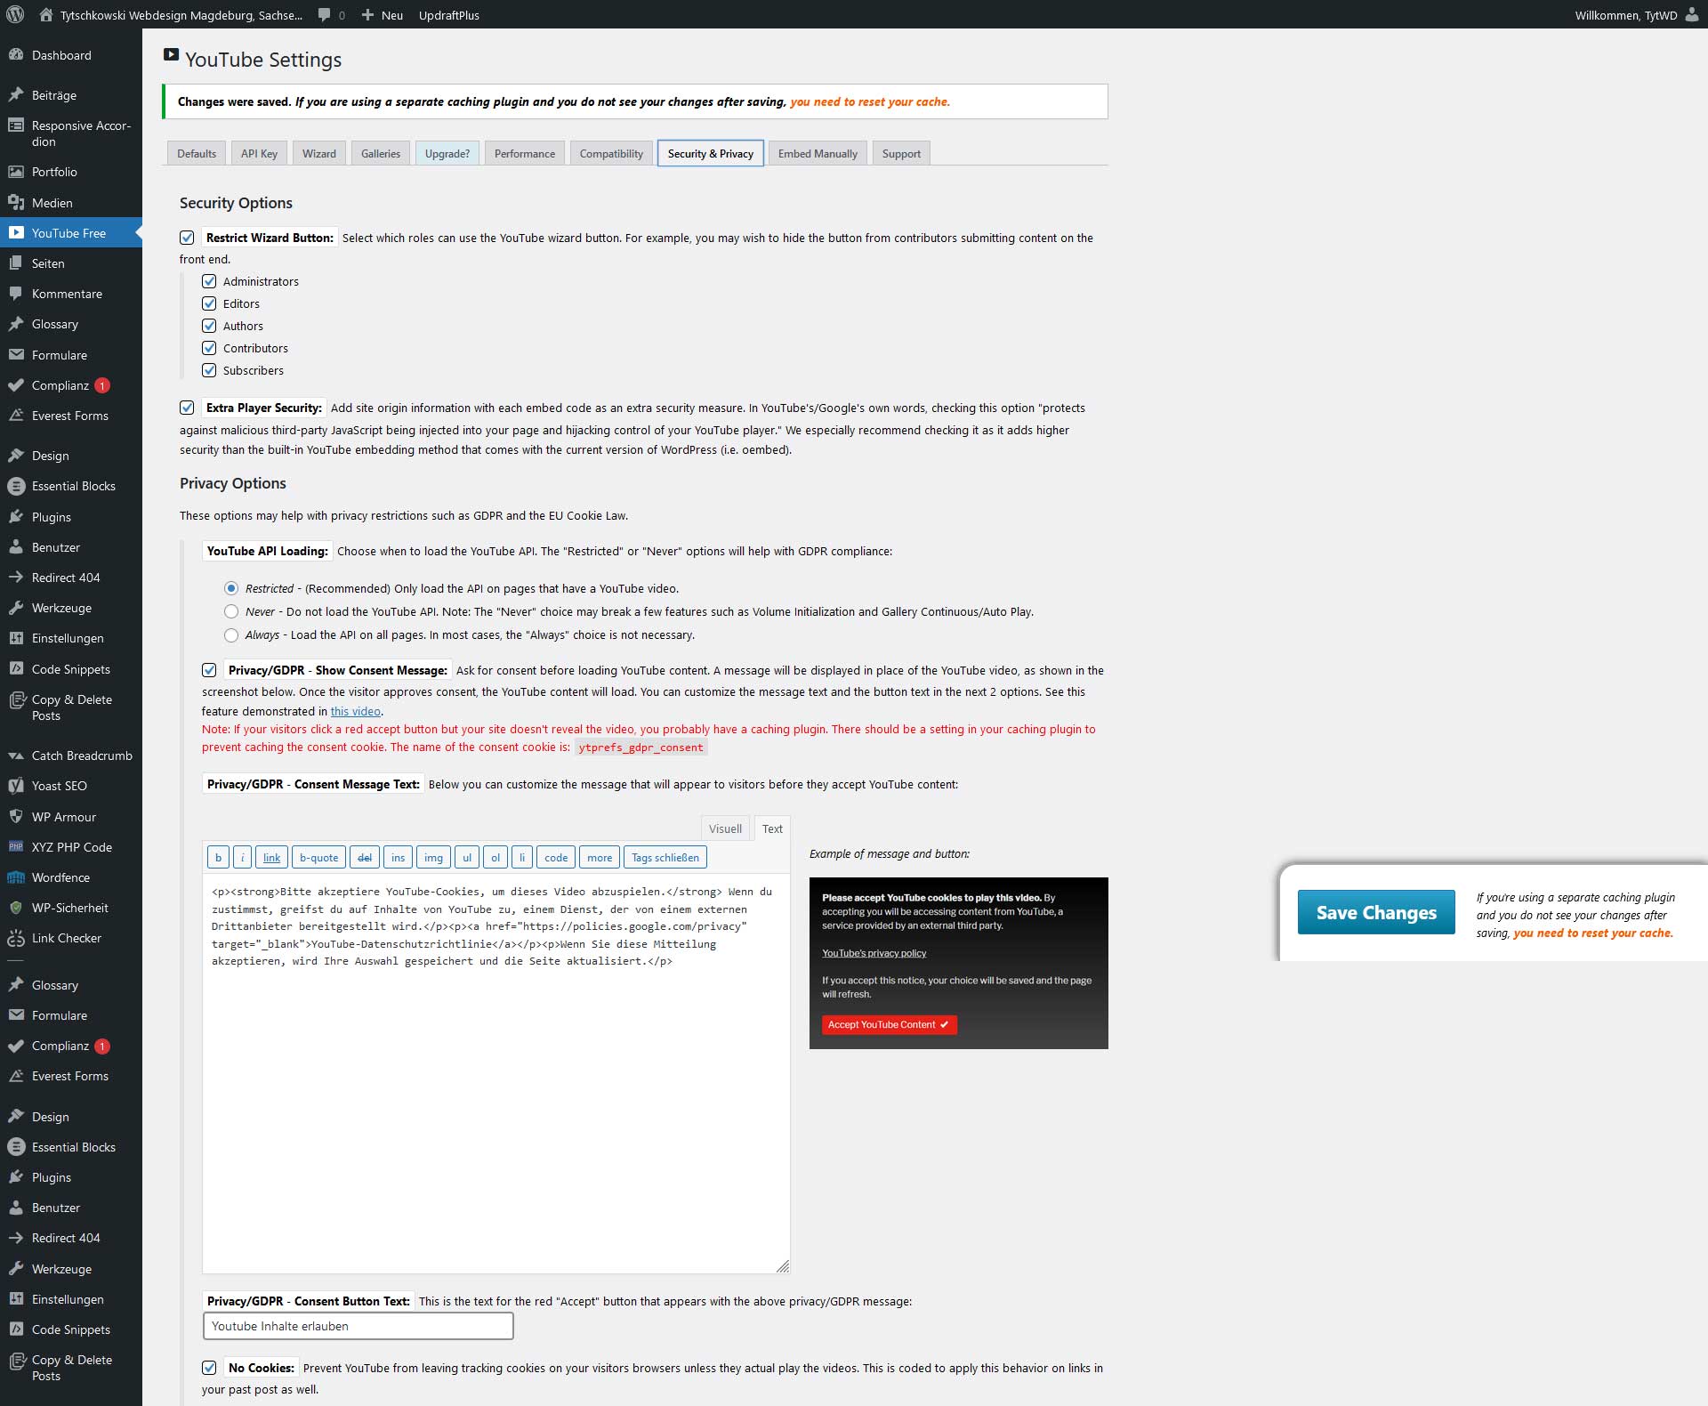The width and height of the screenshot is (1708, 1406).
Task: Open the Dashboard gauge icon in the sidebar
Action: 16,55
